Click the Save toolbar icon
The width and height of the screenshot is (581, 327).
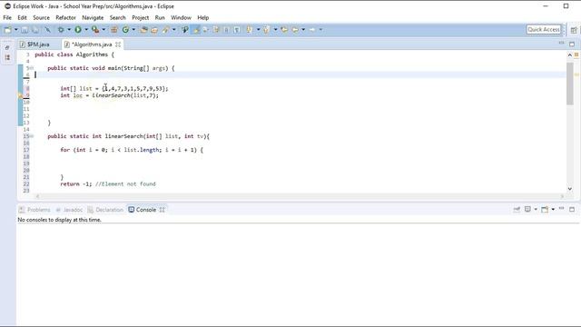(25, 30)
